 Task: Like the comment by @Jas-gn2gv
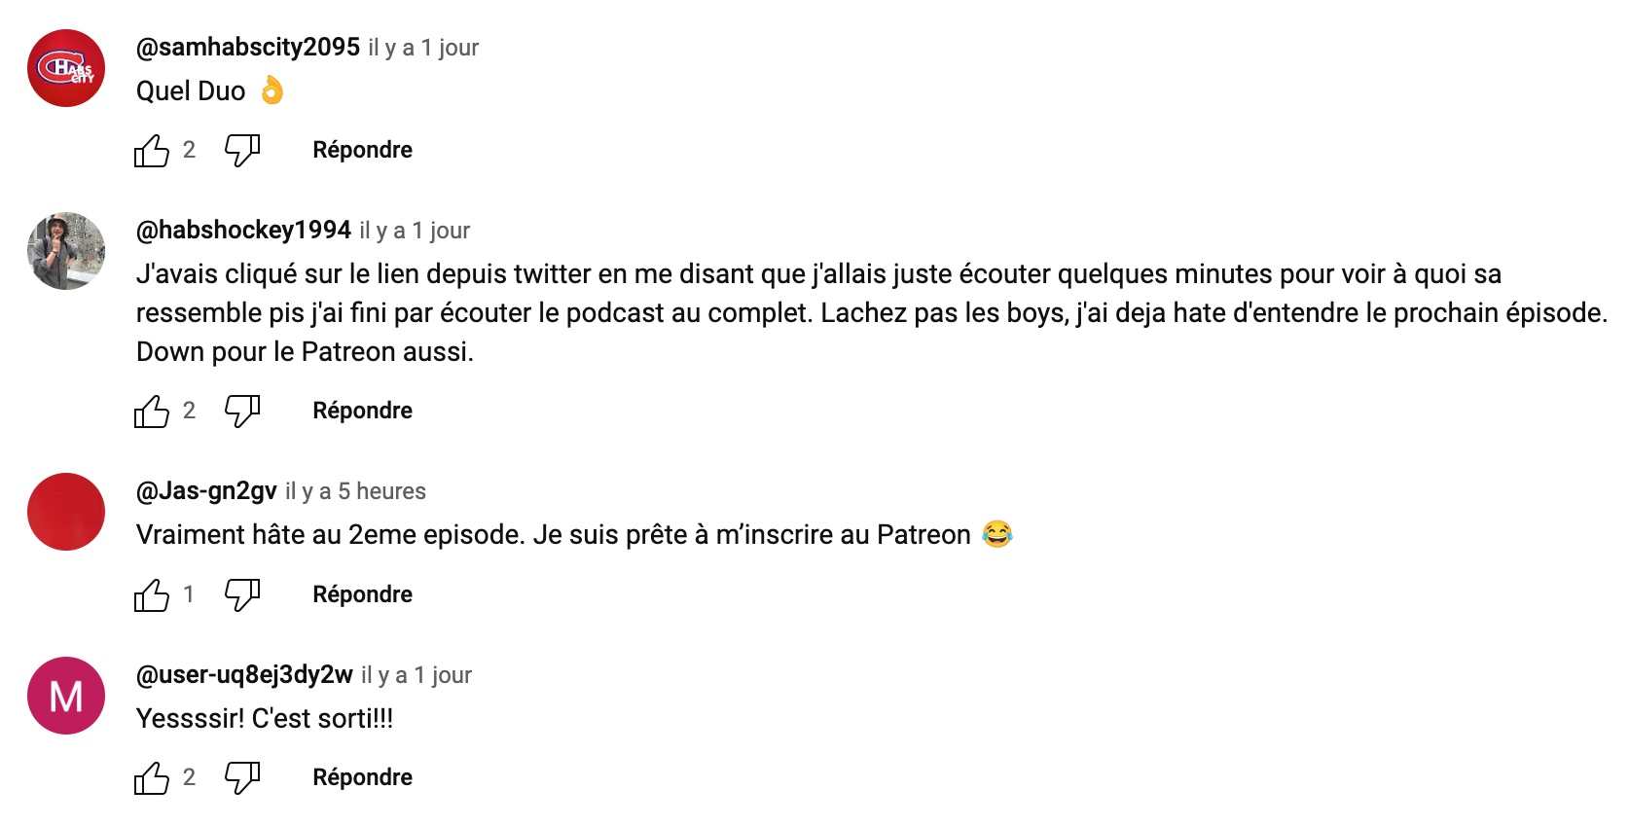tap(152, 594)
